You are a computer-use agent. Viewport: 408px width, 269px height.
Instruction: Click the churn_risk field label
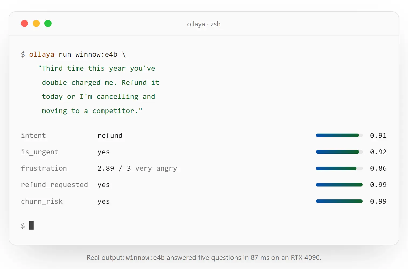point(42,201)
